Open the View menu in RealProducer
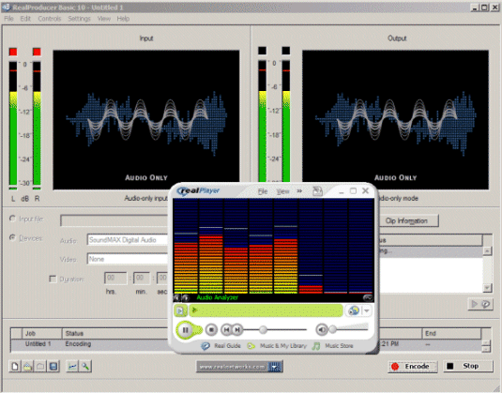This screenshot has height=393, width=502. 104,19
